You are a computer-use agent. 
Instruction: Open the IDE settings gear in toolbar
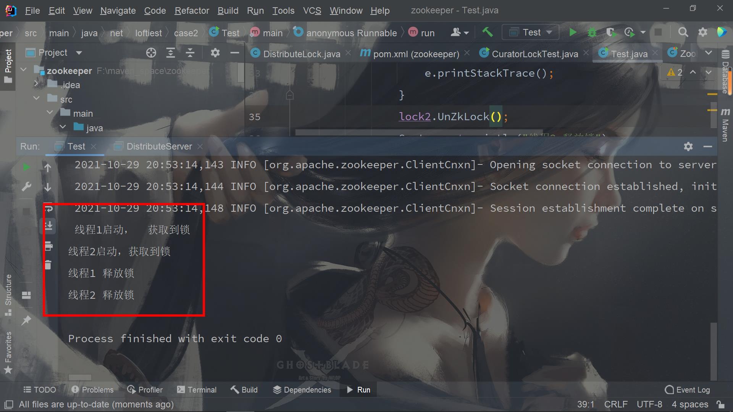click(x=702, y=32)
